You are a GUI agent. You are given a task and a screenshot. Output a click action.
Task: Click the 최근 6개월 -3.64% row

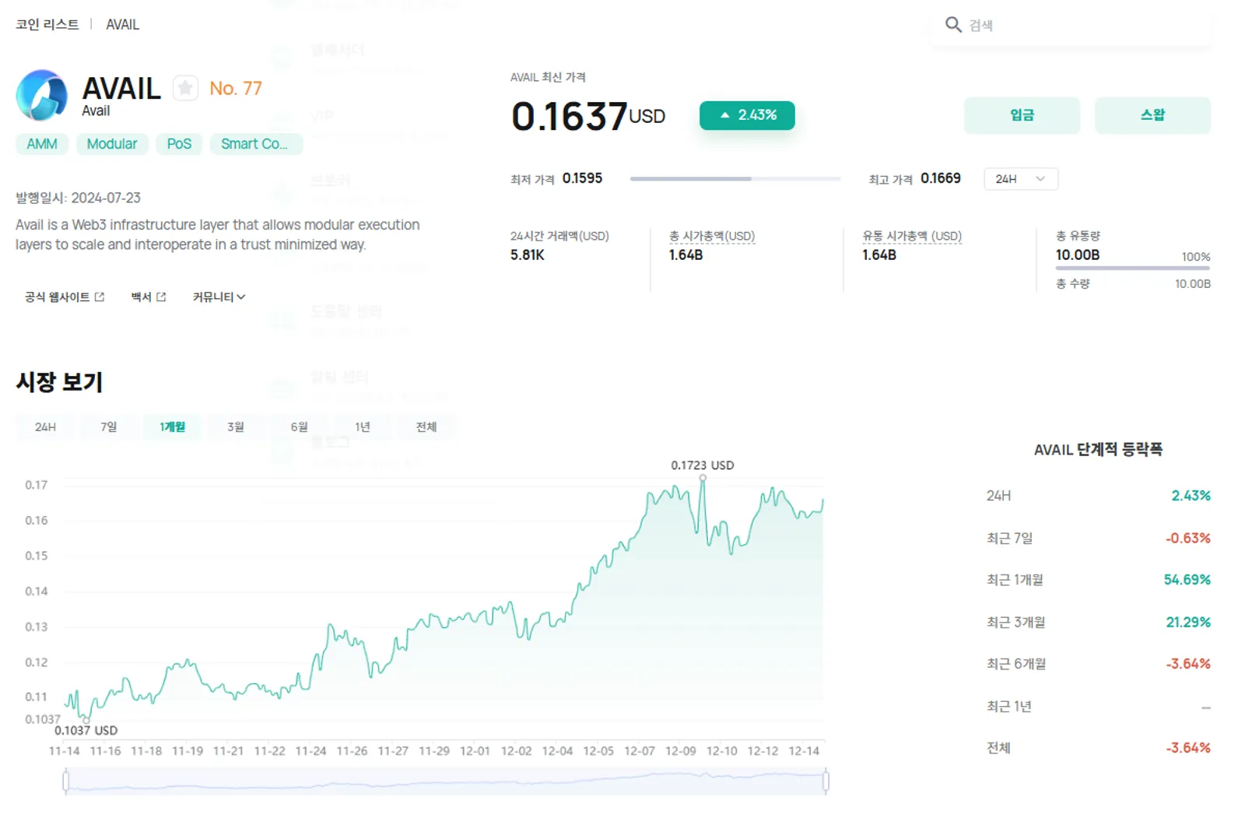tap(1098, 664)
